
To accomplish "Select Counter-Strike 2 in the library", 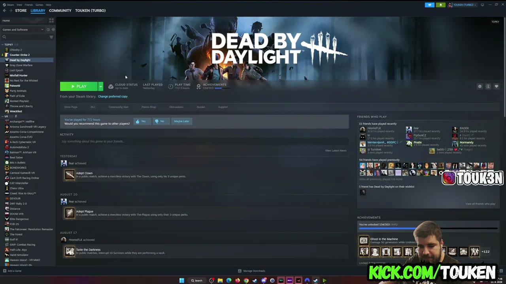I will (x=20, y=55).
